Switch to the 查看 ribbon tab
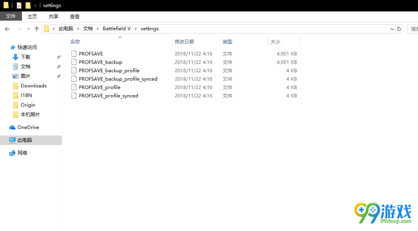 pos(75,16)
